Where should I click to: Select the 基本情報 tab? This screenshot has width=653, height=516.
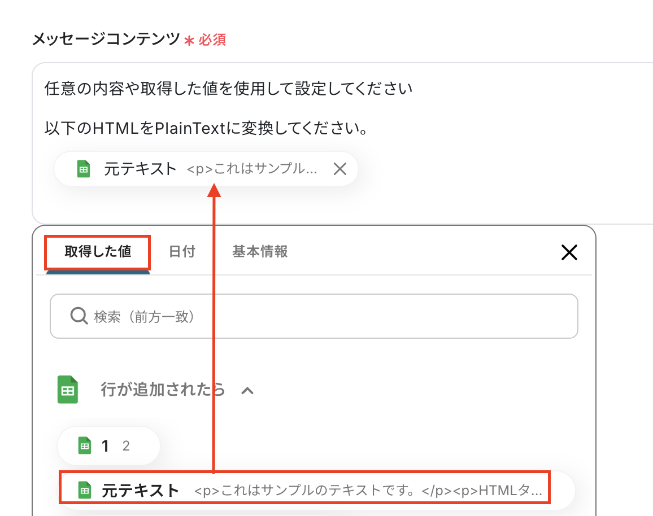click(x=260, y=252)
